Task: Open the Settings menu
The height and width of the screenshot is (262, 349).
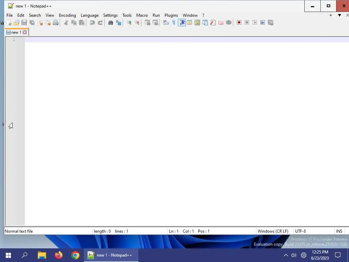Action: pos(110,15)
